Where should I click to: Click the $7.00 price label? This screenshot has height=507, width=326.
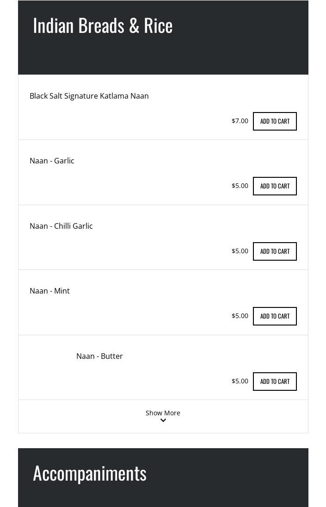[x=240, y=121]
